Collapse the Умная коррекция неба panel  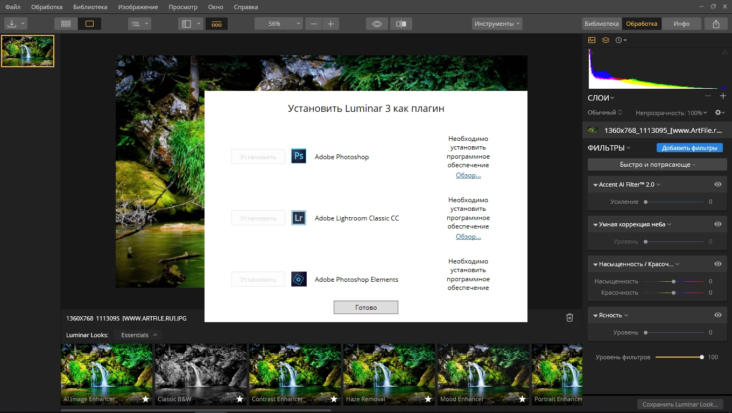click(595, 224)
